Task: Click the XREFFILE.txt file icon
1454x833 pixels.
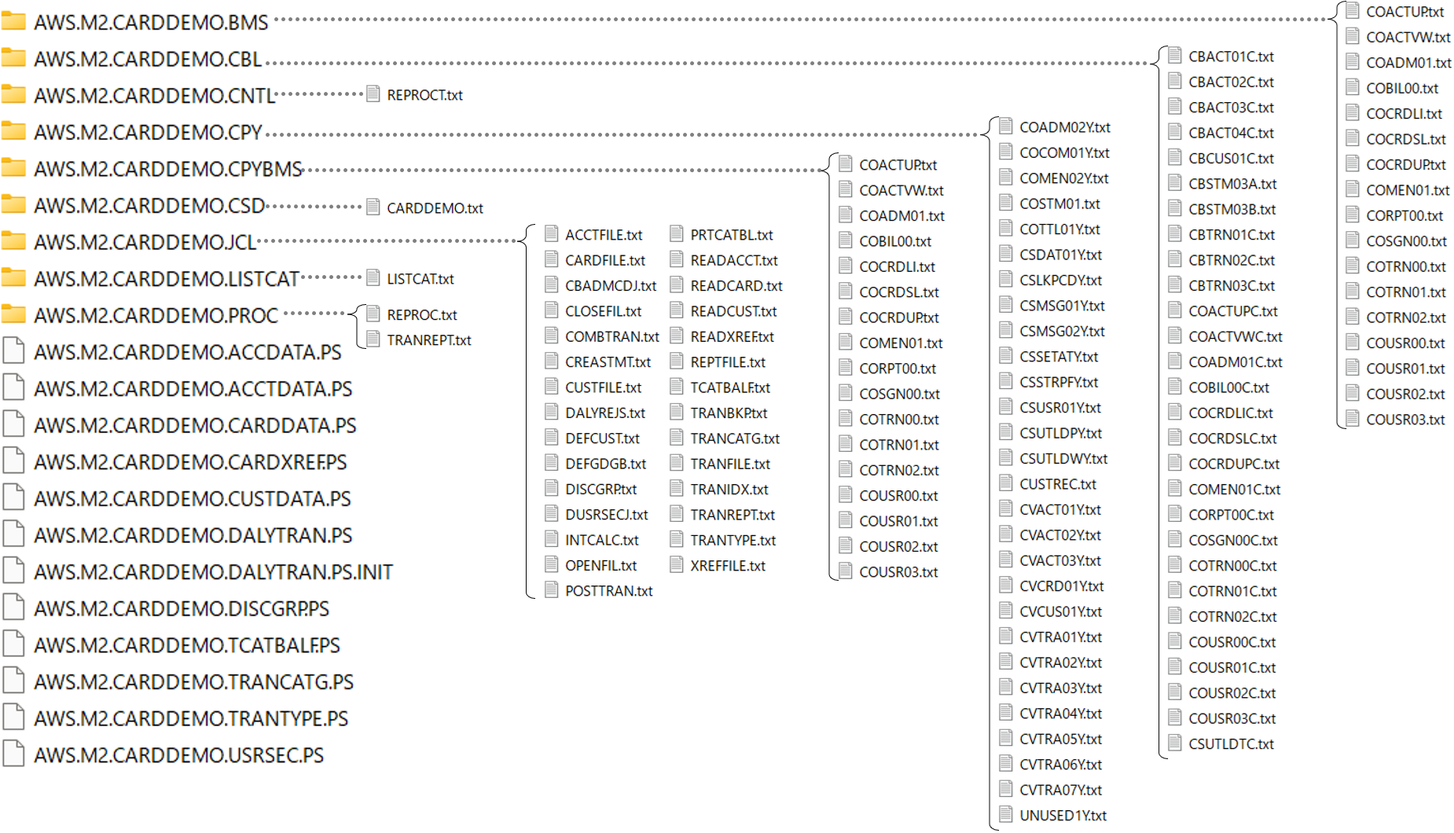Action: [x=677, y=565]
